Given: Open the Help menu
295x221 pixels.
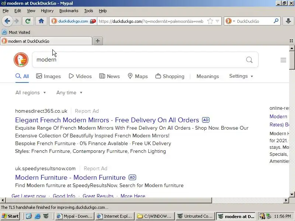Looking at the screenshot, I should click(x=103, y=11).
